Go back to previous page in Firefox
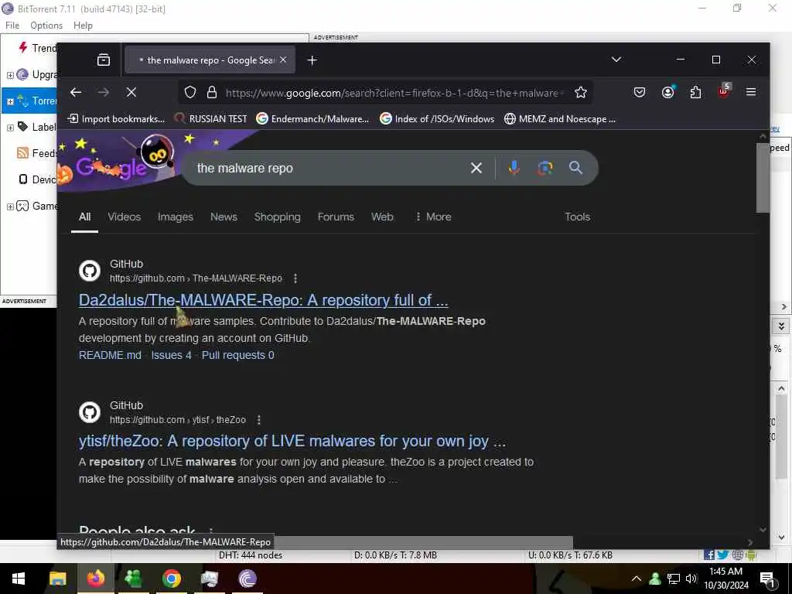This screenshot has height=594, width=792. tap(76, 92)
